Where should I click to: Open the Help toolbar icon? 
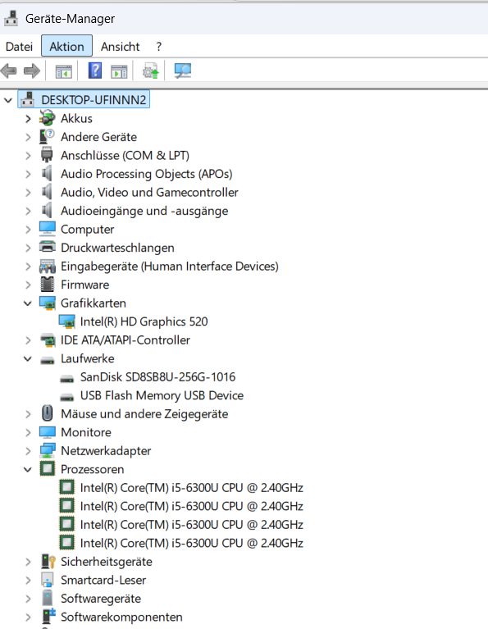[x=94, y=71]
